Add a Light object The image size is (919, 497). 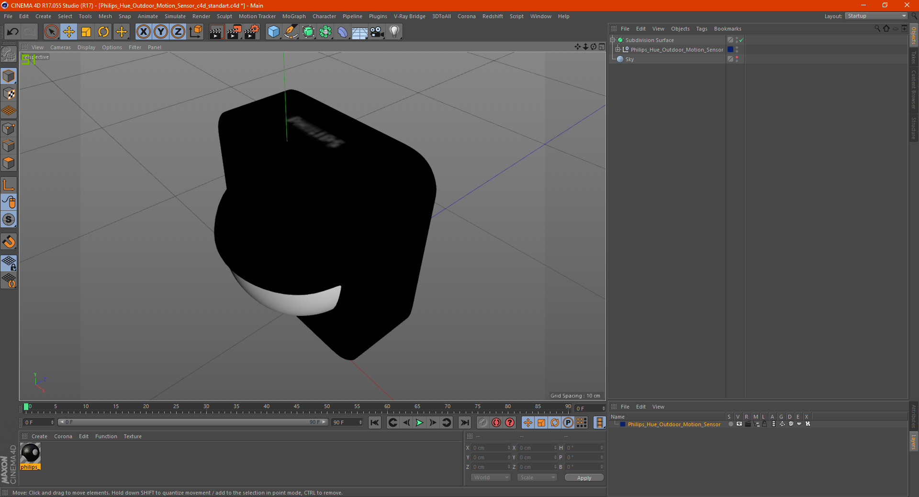point(394,32)
